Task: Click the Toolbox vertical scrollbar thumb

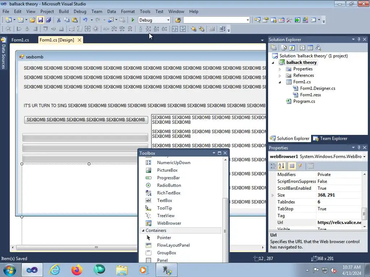Action: [x=225, y=231]
